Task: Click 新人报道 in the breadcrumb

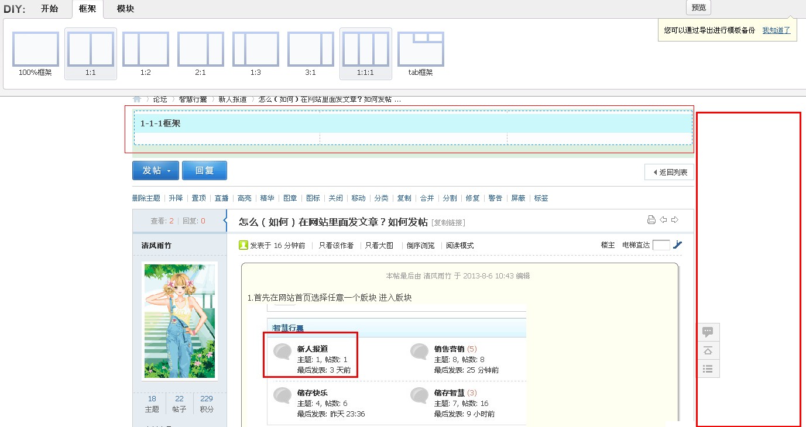Action: coord(232,99)
